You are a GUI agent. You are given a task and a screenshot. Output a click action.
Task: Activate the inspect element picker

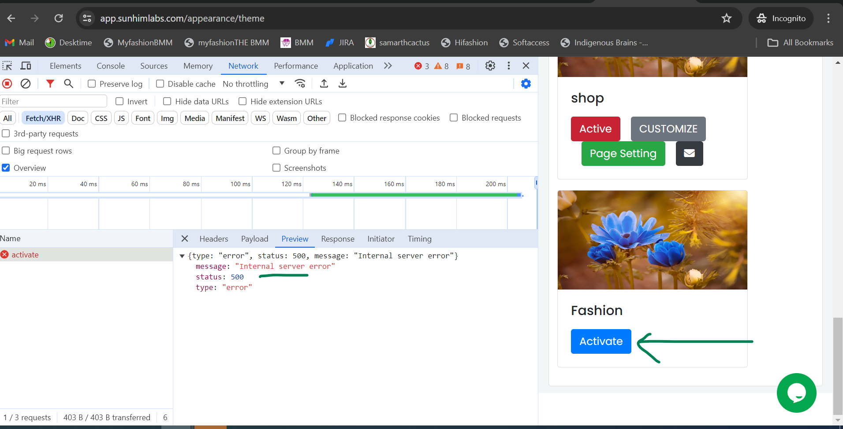click(x=7, y=66)
